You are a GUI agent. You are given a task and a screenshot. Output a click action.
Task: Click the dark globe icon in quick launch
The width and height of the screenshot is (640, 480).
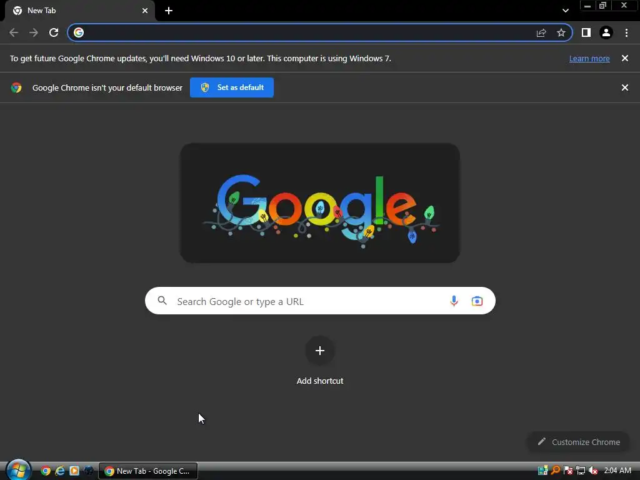click(x=89, y=471)
